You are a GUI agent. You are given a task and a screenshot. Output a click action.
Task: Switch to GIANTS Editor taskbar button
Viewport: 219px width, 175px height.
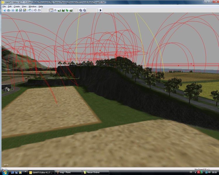(41, 172)
